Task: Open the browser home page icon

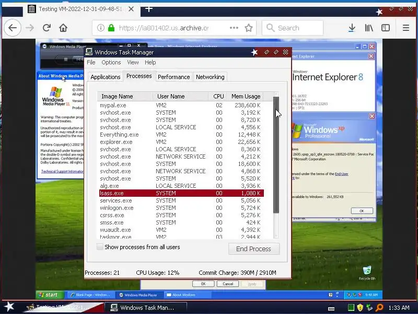Action: point(63,28)
